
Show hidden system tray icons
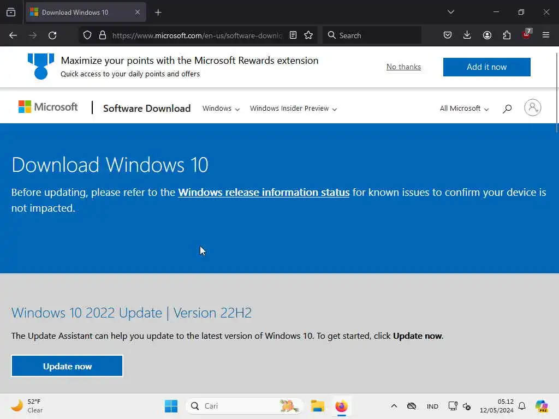coord(394,406)
